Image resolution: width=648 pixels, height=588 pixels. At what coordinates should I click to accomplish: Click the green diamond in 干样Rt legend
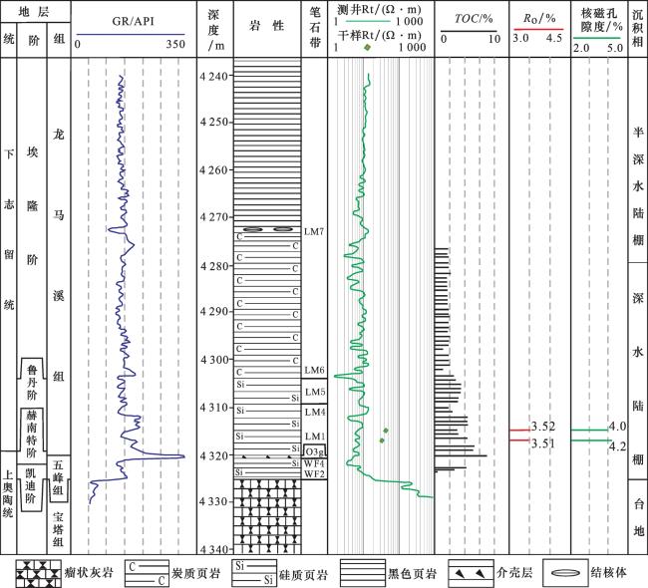[x=368, y=48]
